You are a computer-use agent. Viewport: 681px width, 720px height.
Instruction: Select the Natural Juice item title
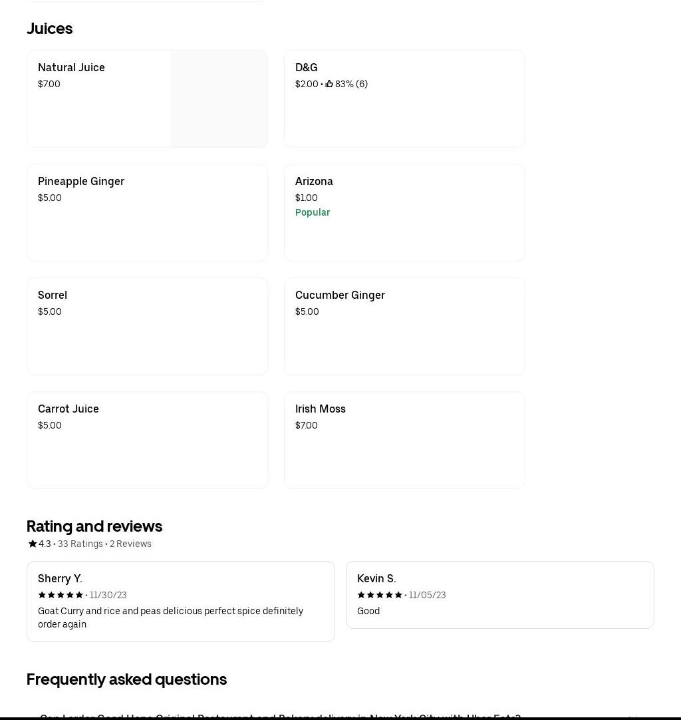[x=71, y=67]
